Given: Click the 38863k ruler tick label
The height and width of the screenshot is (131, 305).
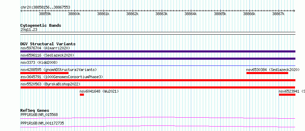Looking at the screenshot, I should click(x=162, y=14).
